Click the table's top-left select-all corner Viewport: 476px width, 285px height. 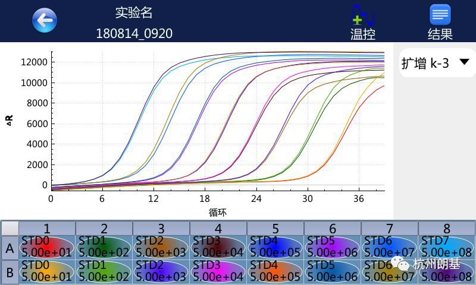click(x=10, y=229)
